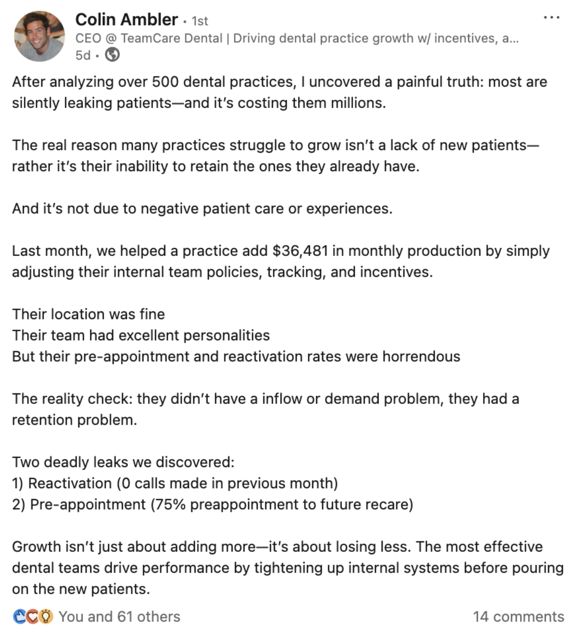Click the "After analyzing over 500 dental practices" sentence

pos(280,92)
